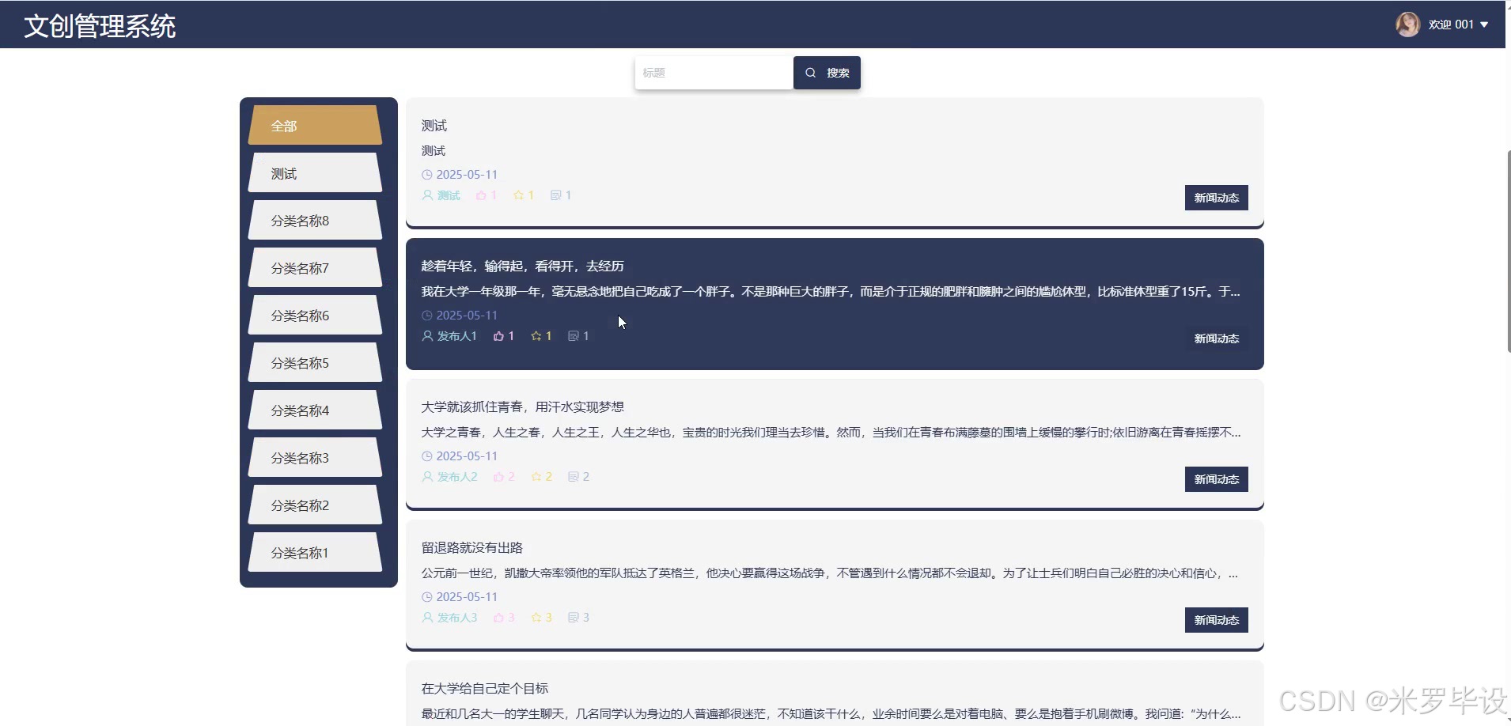
Task: Click person icon beside 发布人1
Action: tap(427, 336)
